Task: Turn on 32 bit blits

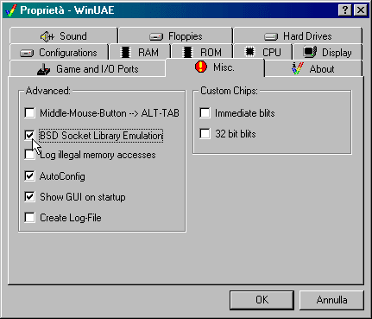Action: click(x=205, y=134)
